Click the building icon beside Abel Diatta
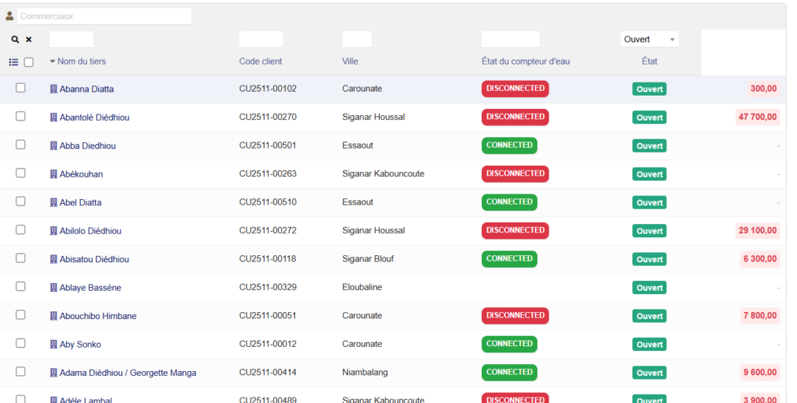Viewport: 797px width, 403px height. [x=54, y=203]
